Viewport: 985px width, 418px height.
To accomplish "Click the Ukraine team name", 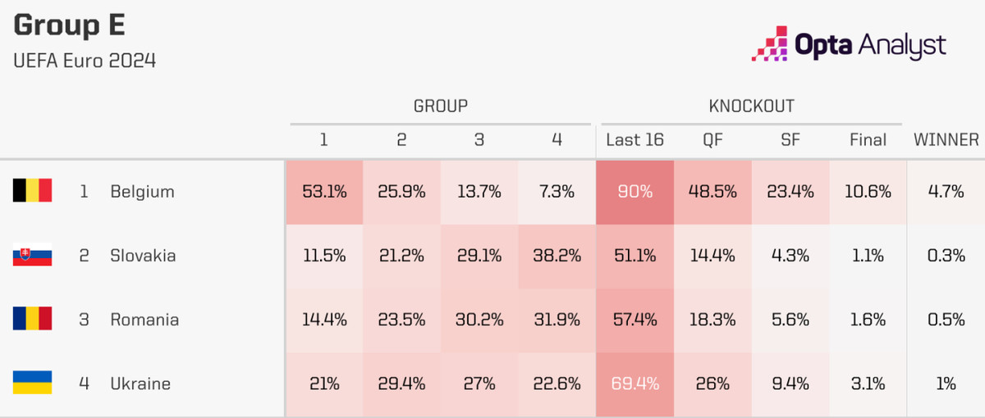I will pyautogui.click(x=140, y=384).
